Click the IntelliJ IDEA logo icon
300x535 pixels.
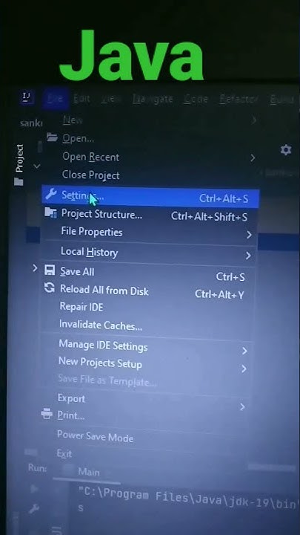tap(27, 98)
